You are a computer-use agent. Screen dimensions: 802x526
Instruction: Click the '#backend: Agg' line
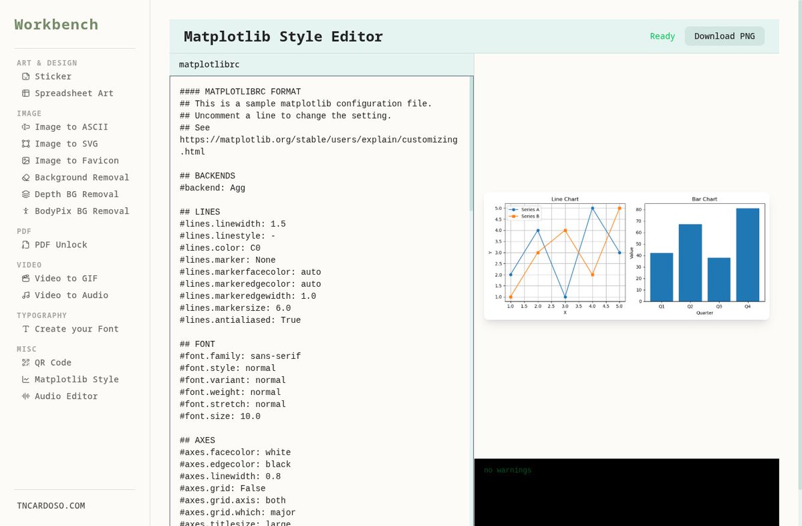(x=213, y=188)
